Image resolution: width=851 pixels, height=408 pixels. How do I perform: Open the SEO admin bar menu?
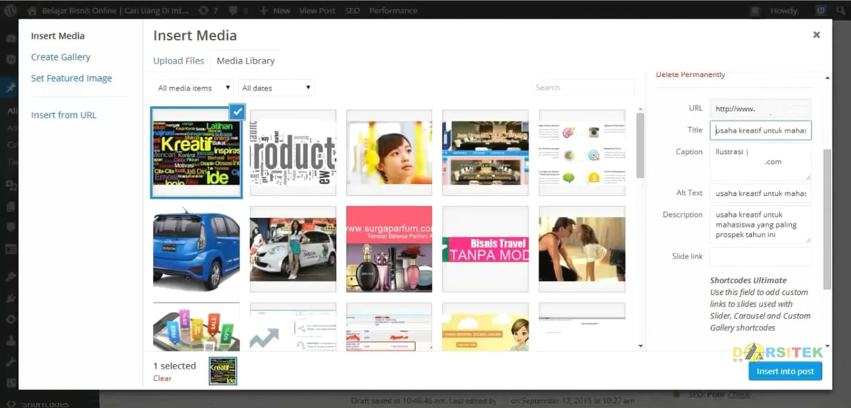353,11
